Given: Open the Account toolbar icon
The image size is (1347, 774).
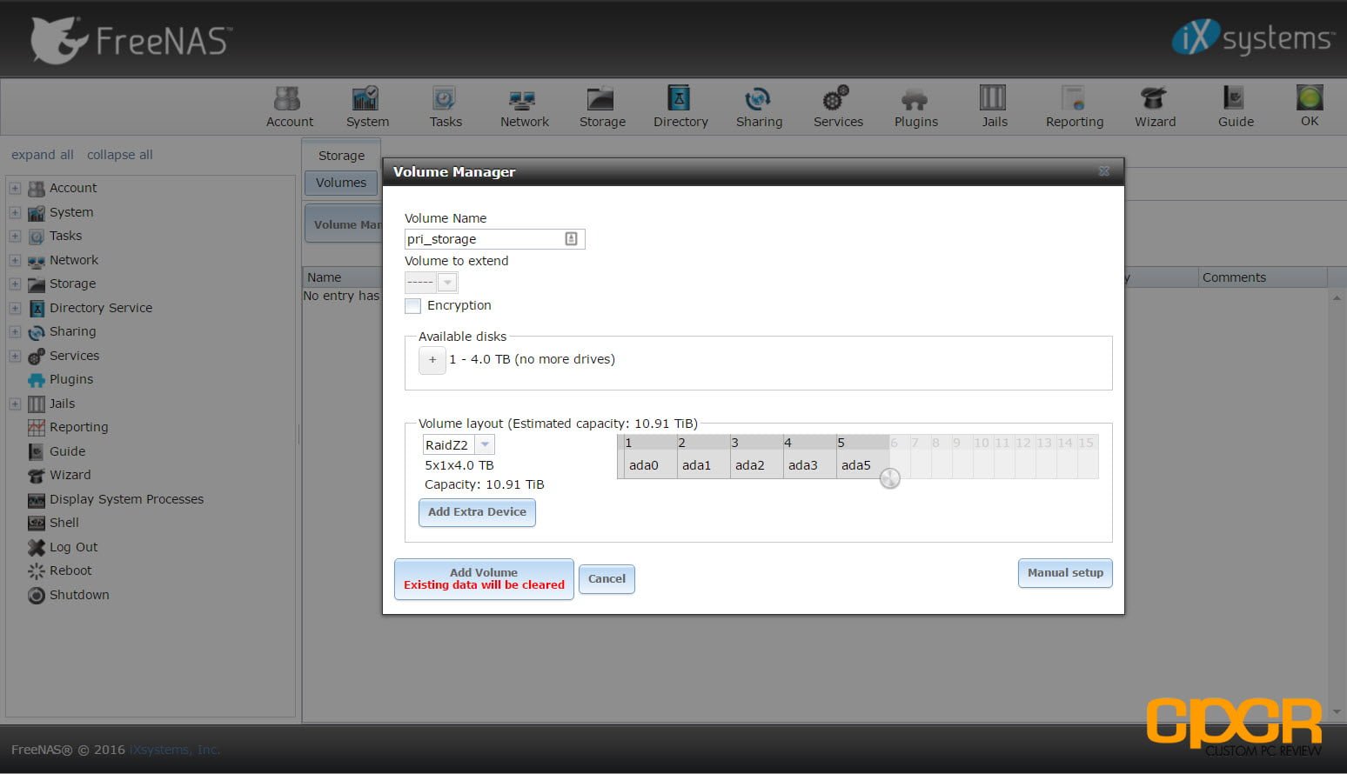Looking at the screenshot, I should pyautogui.click(x=289, y=107).
